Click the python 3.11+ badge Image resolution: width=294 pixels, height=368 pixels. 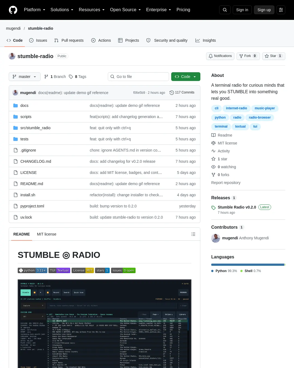click(x=32, y=270)
